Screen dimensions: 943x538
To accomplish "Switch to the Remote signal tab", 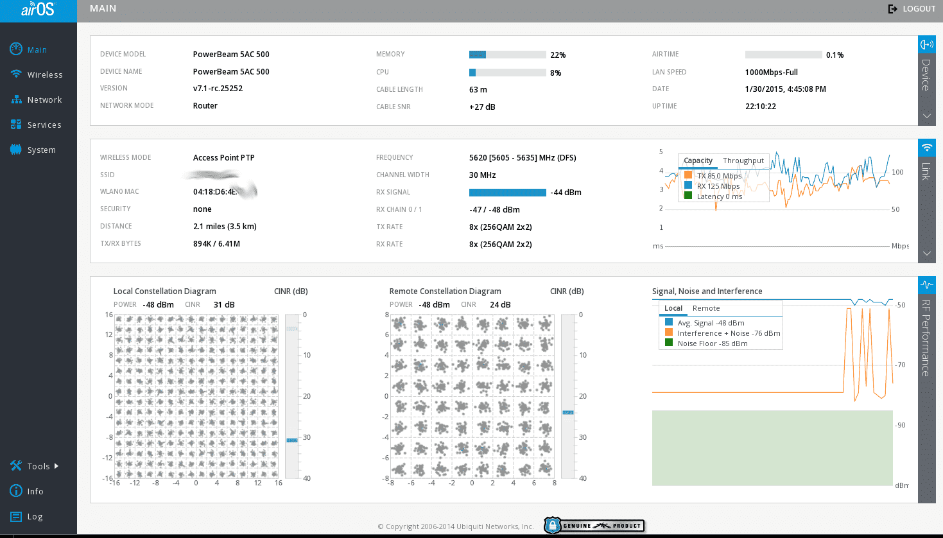I will click(x=705, y=308).
